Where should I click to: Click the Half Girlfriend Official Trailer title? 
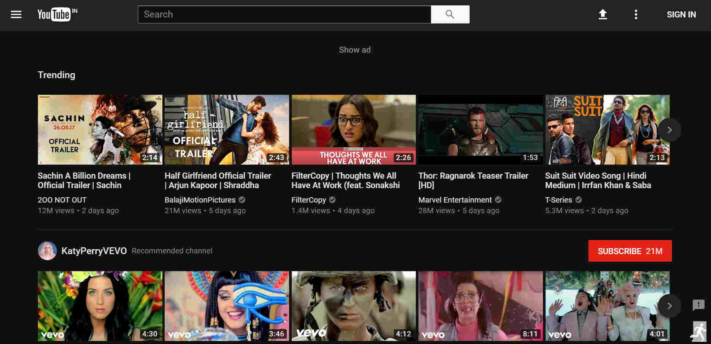[218, 181]
